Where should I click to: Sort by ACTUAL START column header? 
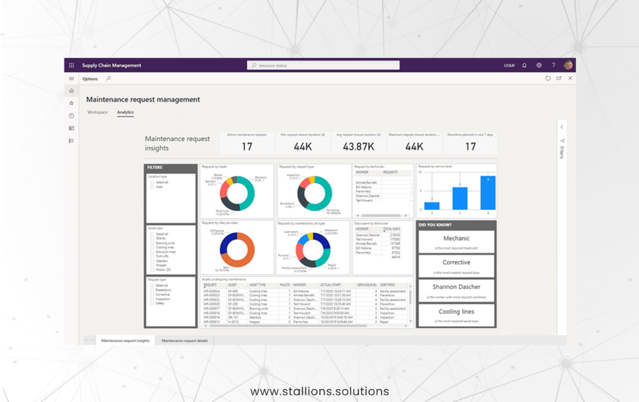(331, 285)
